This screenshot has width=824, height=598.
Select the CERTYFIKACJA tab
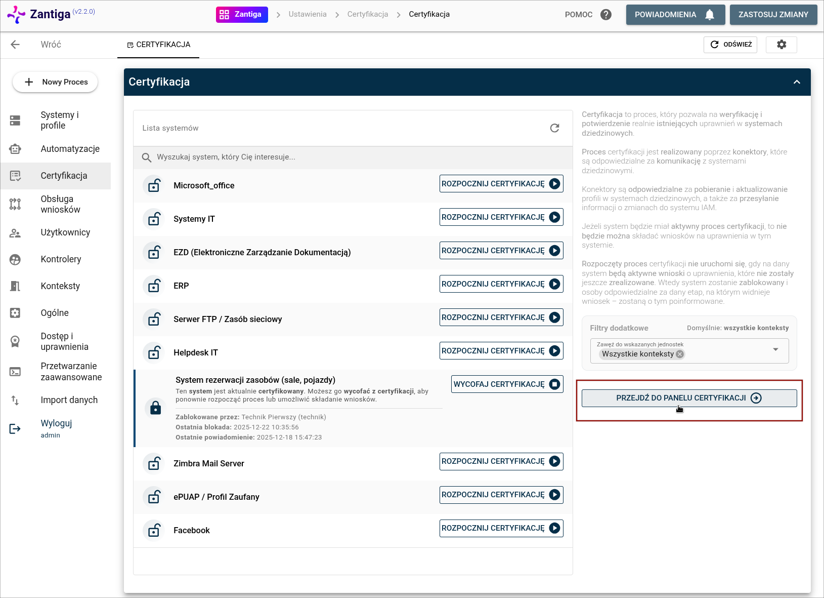point(158,45)
